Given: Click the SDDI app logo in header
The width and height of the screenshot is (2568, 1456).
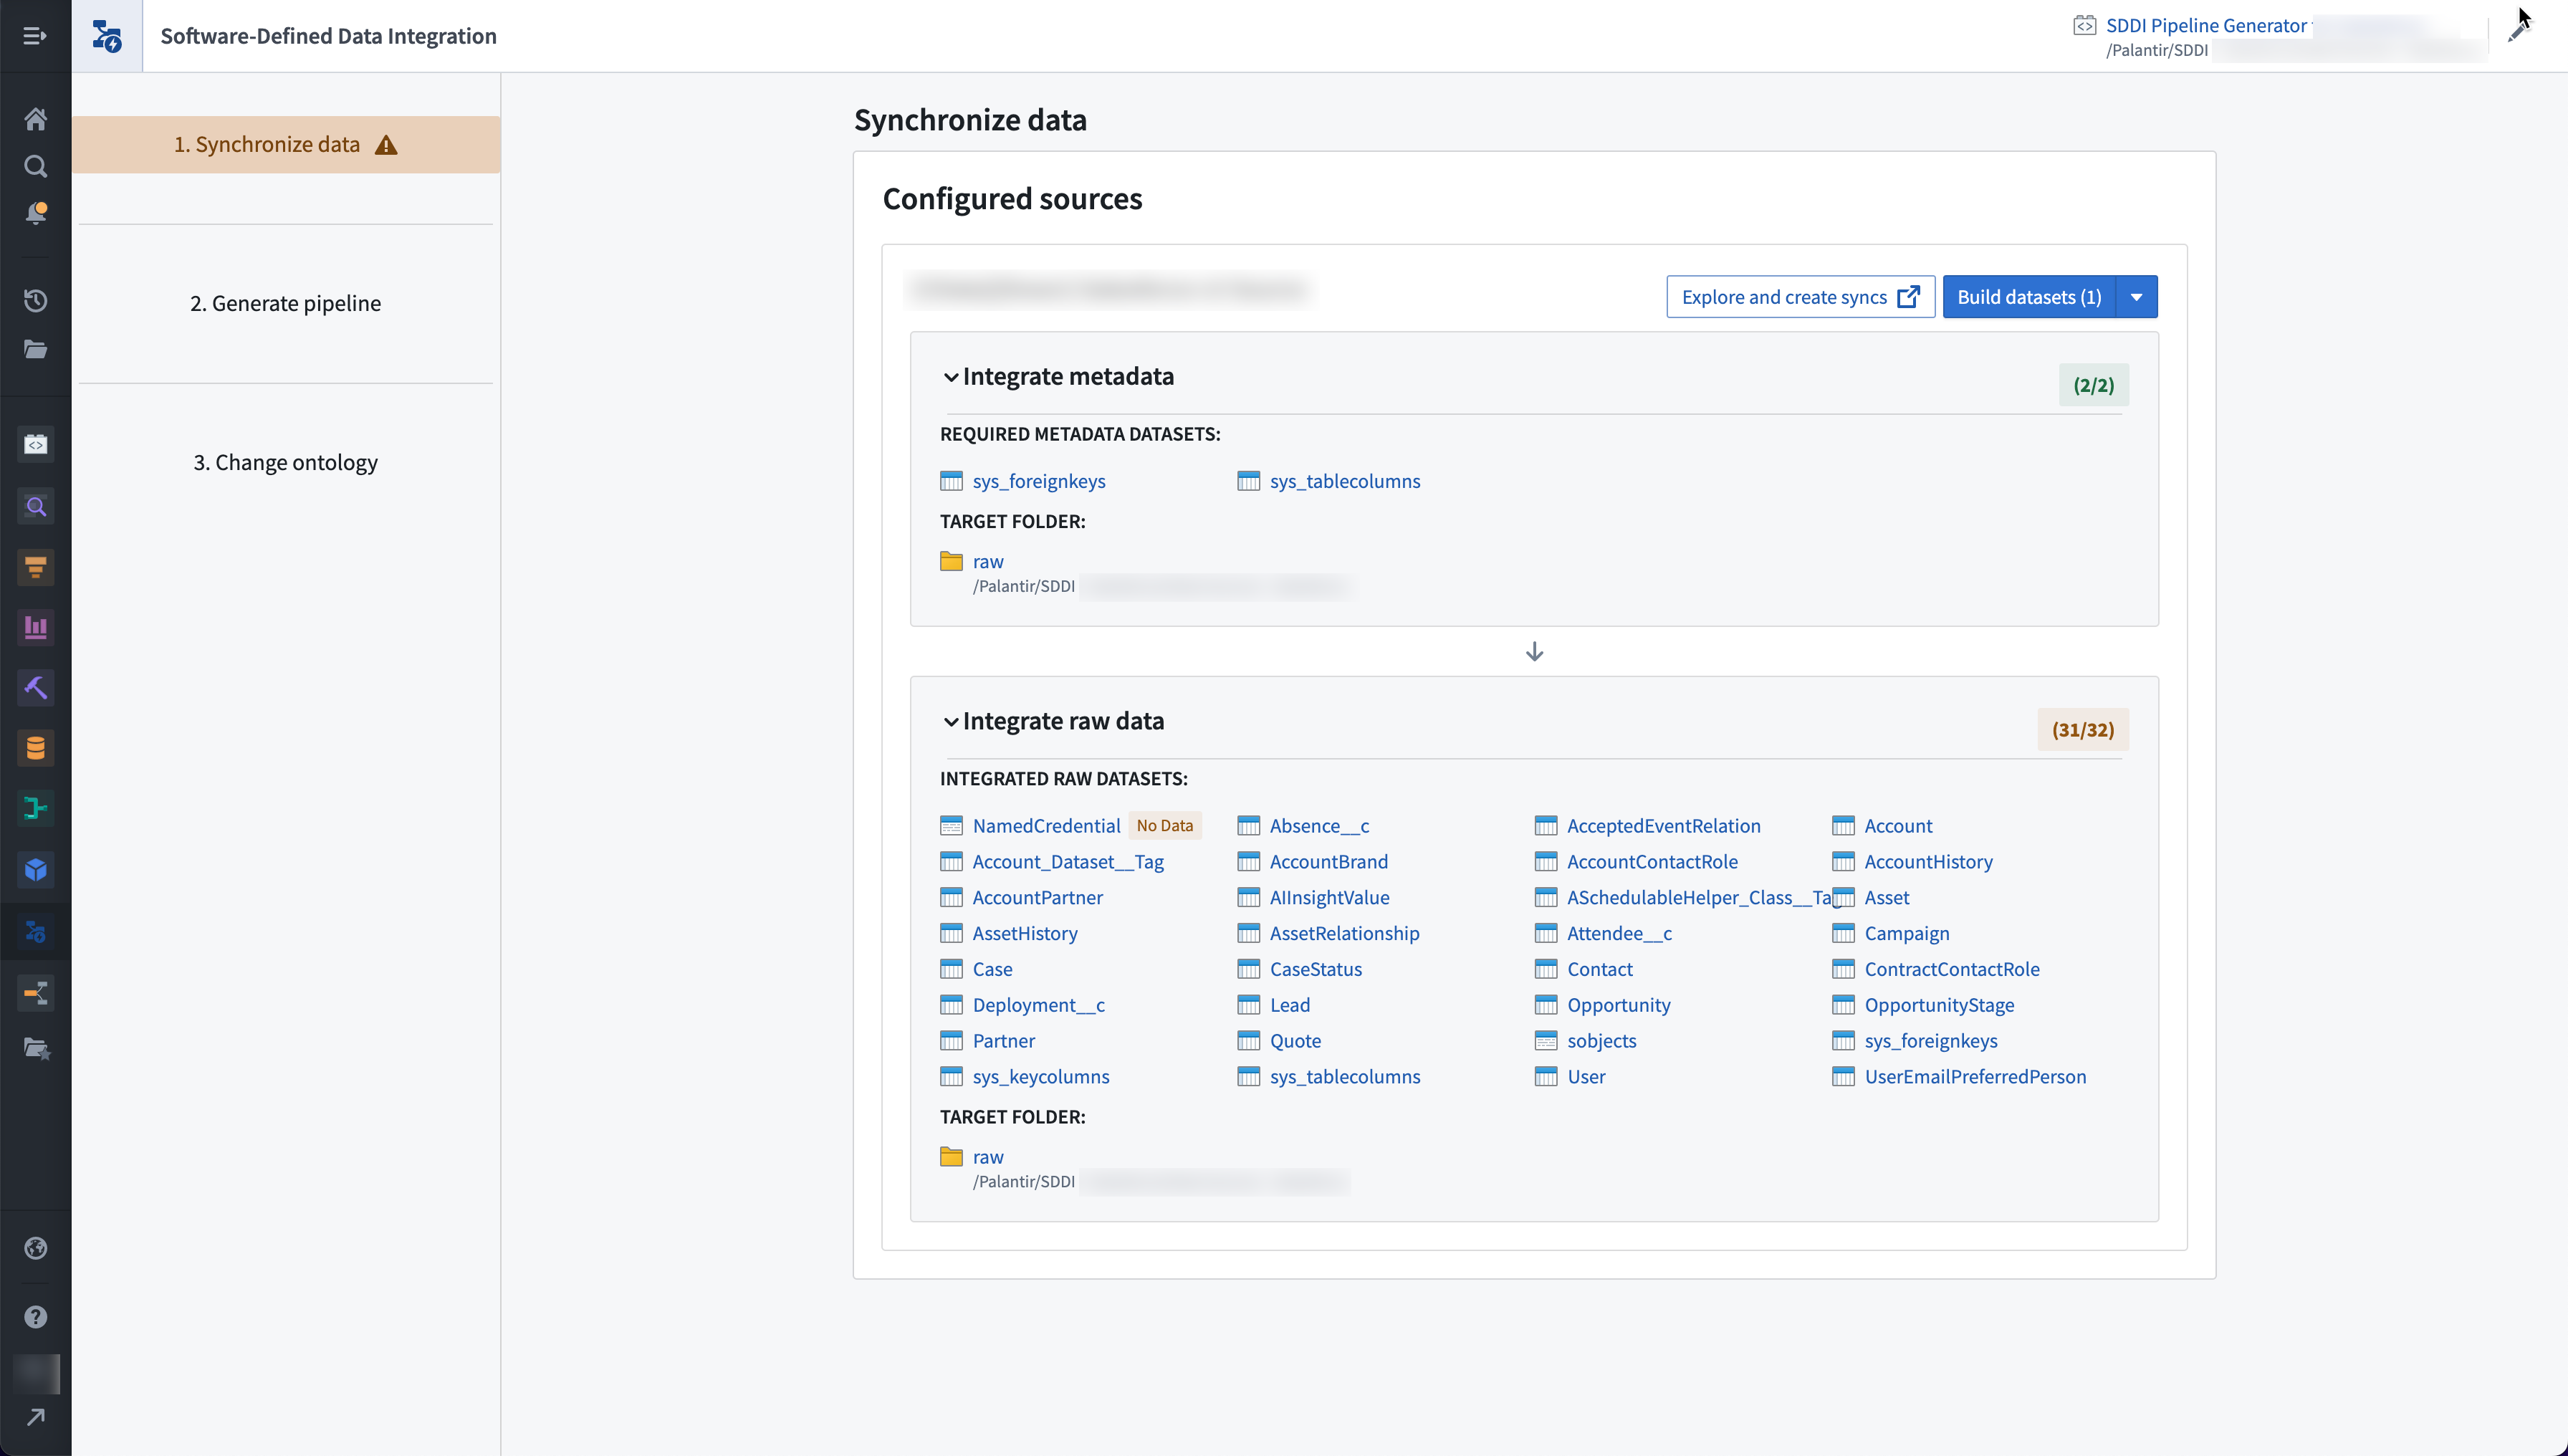Looking at the screenshot, I should tap(107, 36).
